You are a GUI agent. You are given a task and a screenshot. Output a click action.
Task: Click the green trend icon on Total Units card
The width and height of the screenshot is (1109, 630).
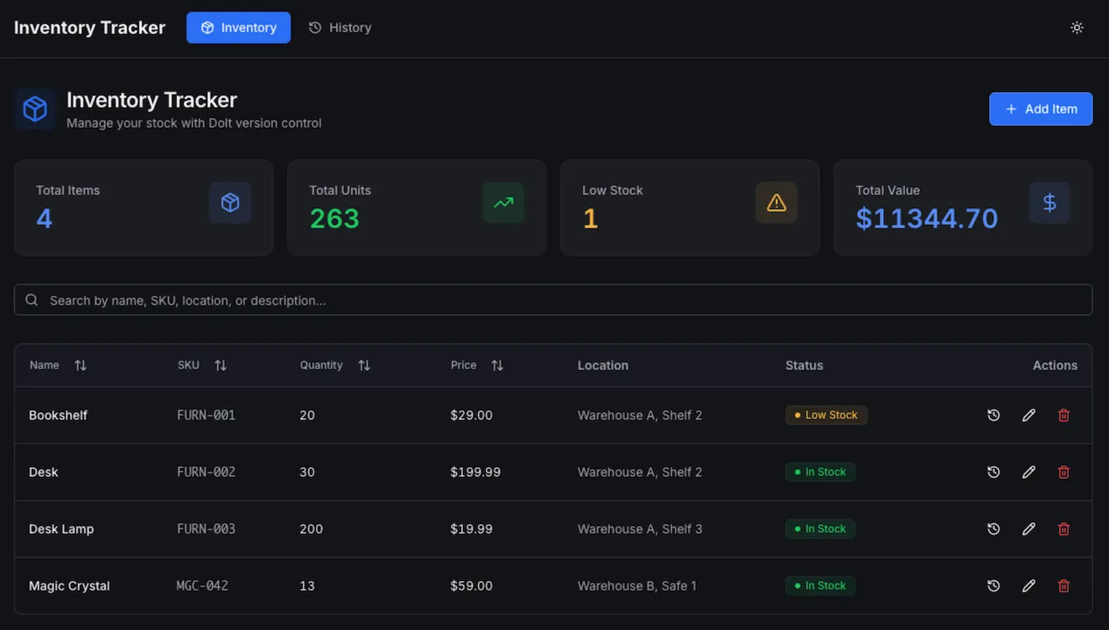tap(503, 201)
